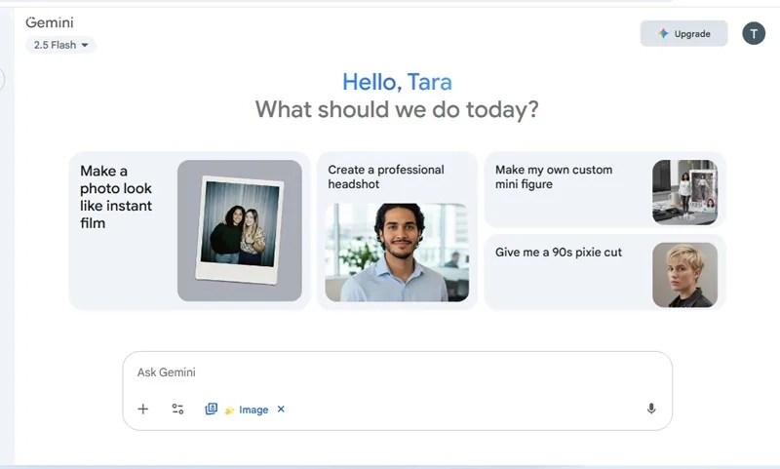Screen dimensions: 780x469
Task: Click the image gallery icon beside Image
Action: pyautogui.click(x=211, y=409)
